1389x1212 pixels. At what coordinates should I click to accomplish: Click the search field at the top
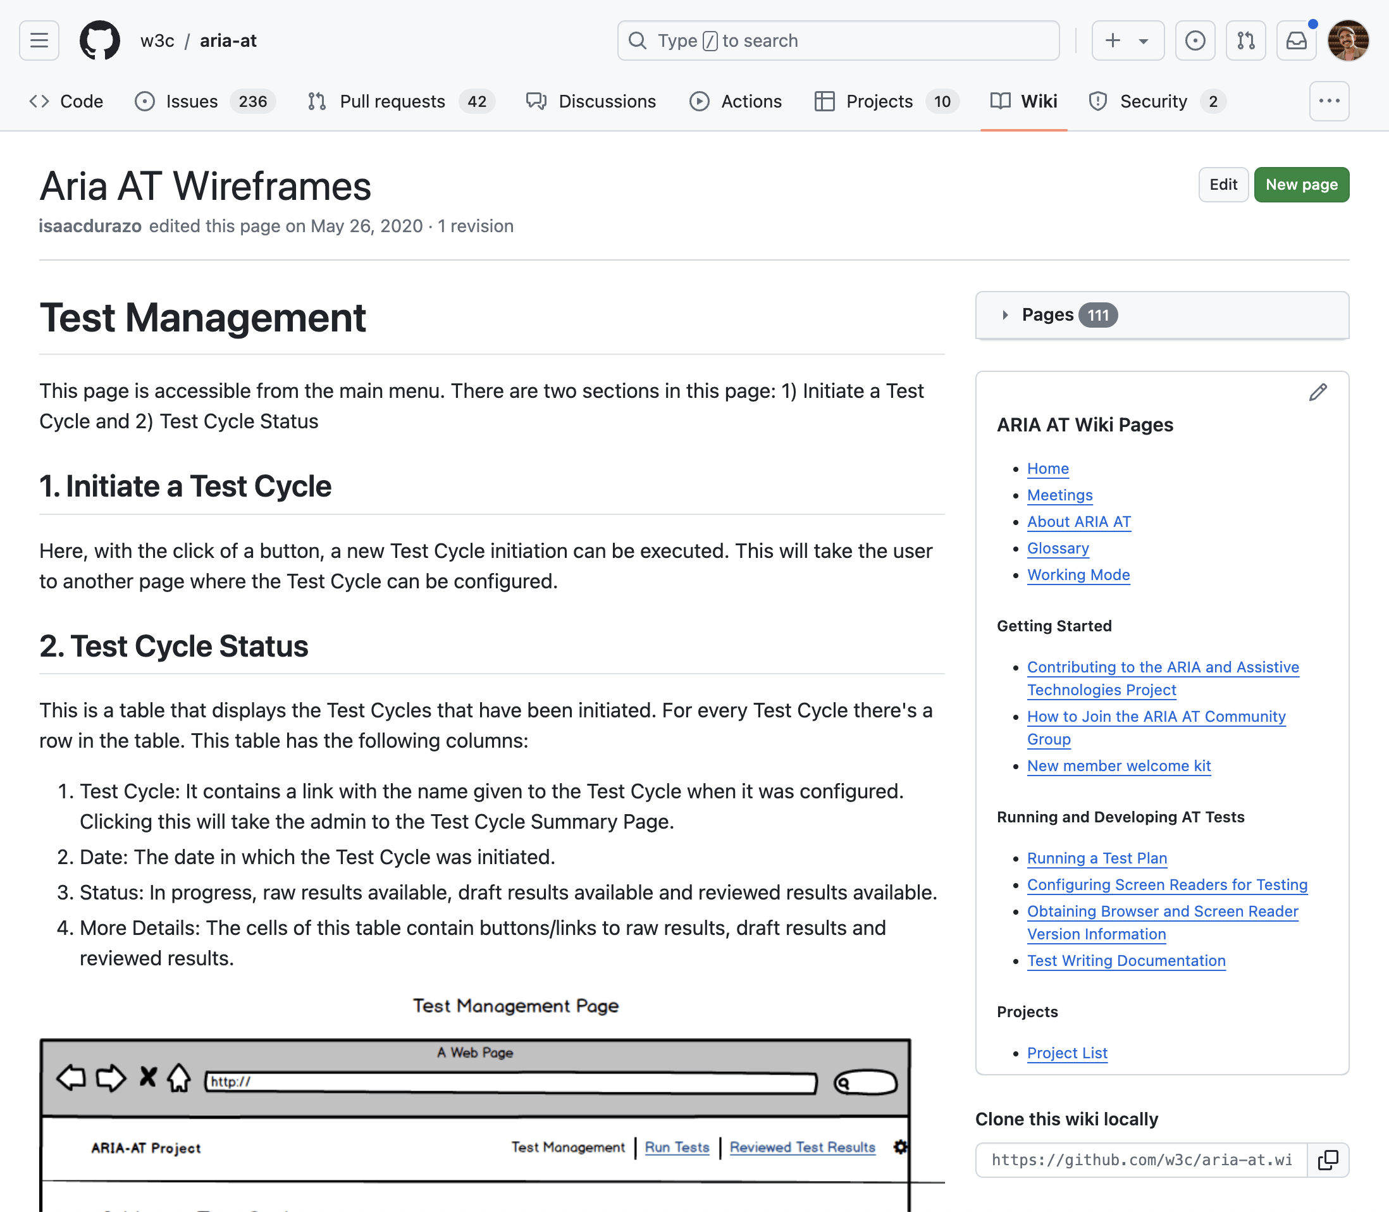pyautogui.click(x=839, y=40)
